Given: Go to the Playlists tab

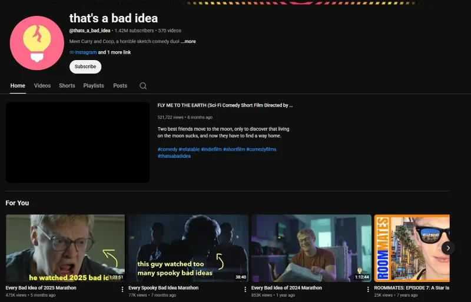Looking at the screenshot, I should pyautogui.click(x=94, y=85).
